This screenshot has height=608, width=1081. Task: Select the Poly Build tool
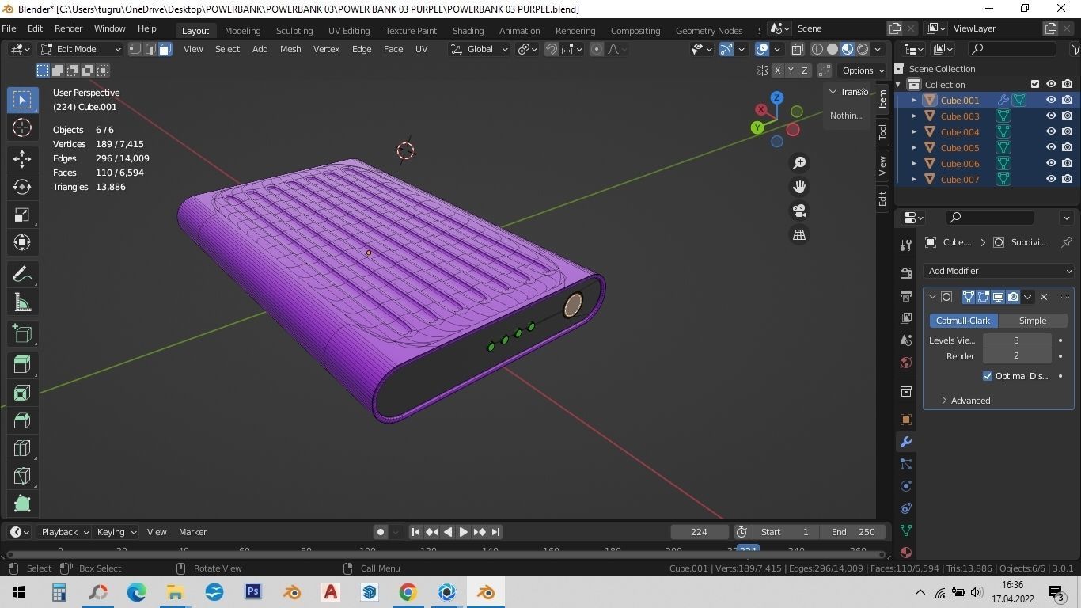click(22, 503)
